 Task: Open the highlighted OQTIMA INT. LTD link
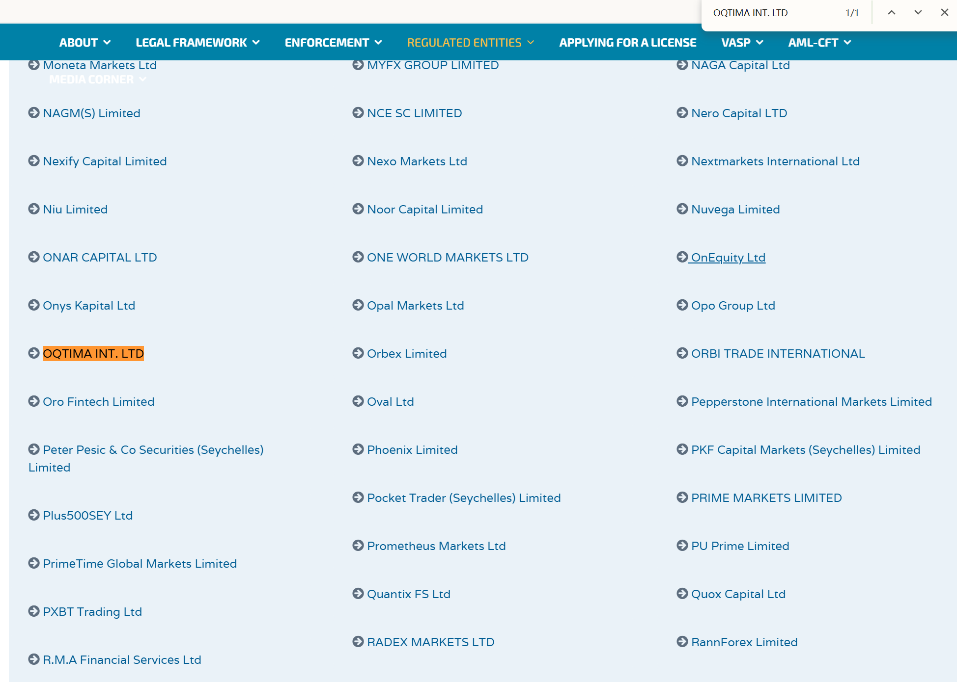[x=93, y=354]
